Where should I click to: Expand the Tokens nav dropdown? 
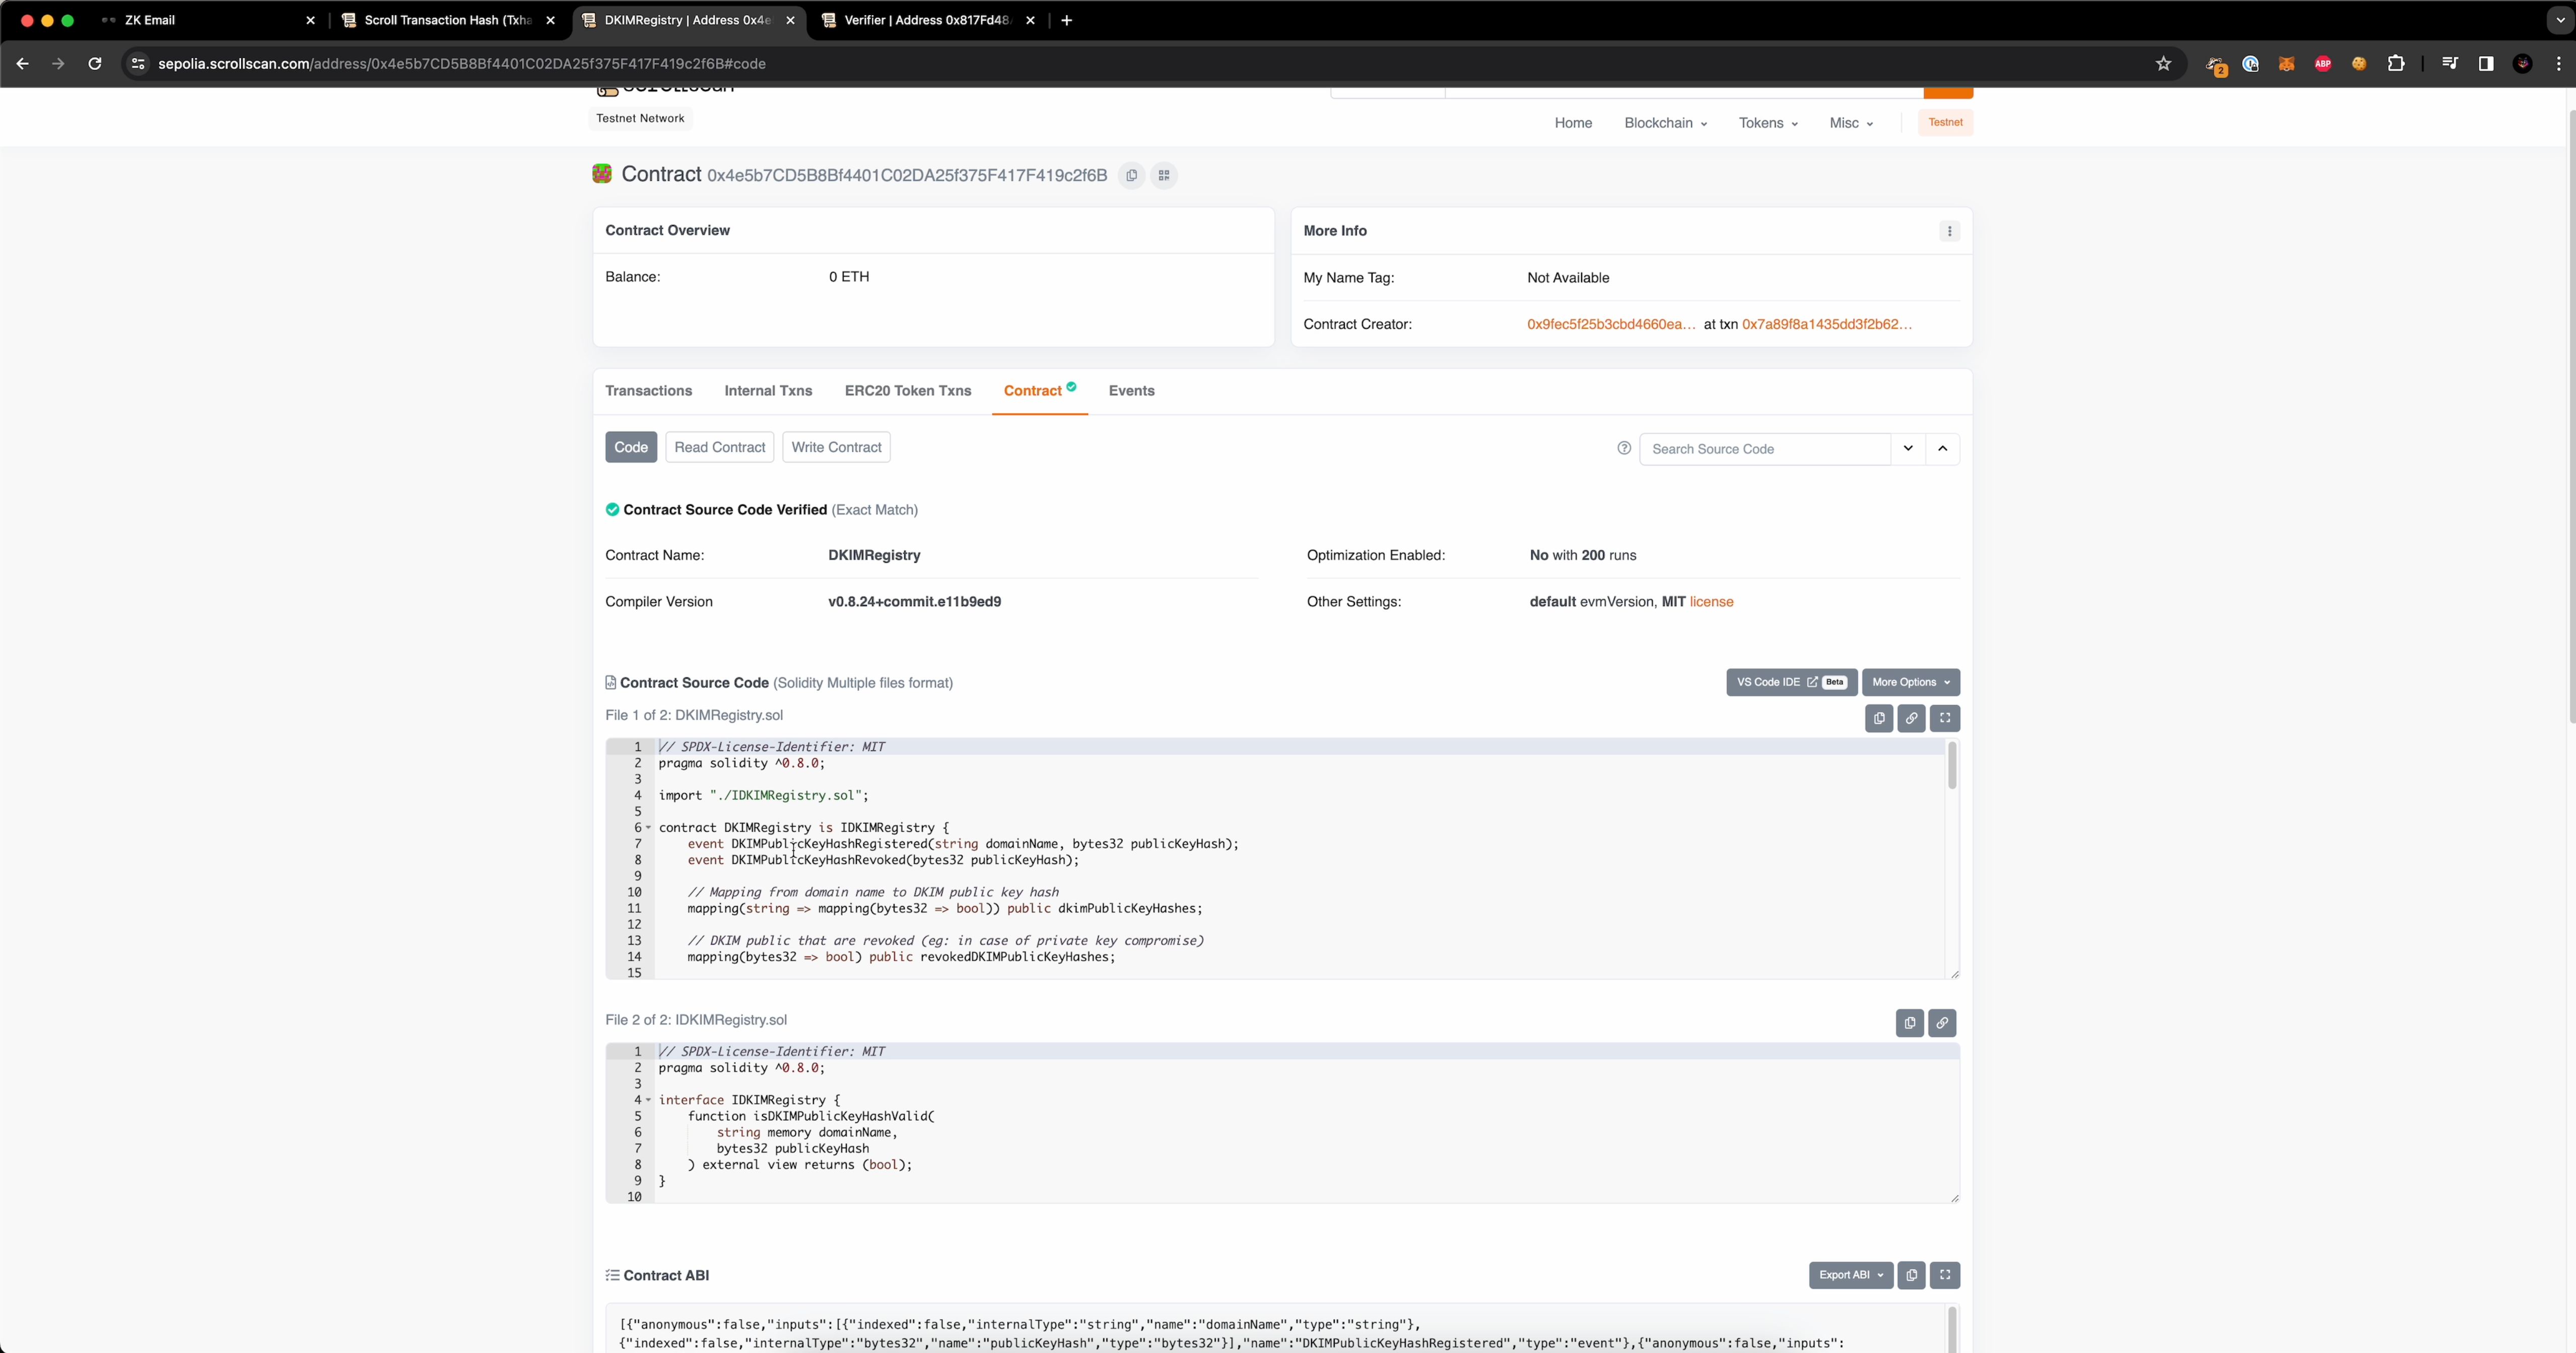[x=1768, y=122]
